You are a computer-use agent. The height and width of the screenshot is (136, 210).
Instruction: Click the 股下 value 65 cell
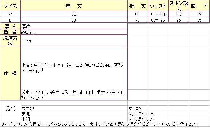[199, 20]
